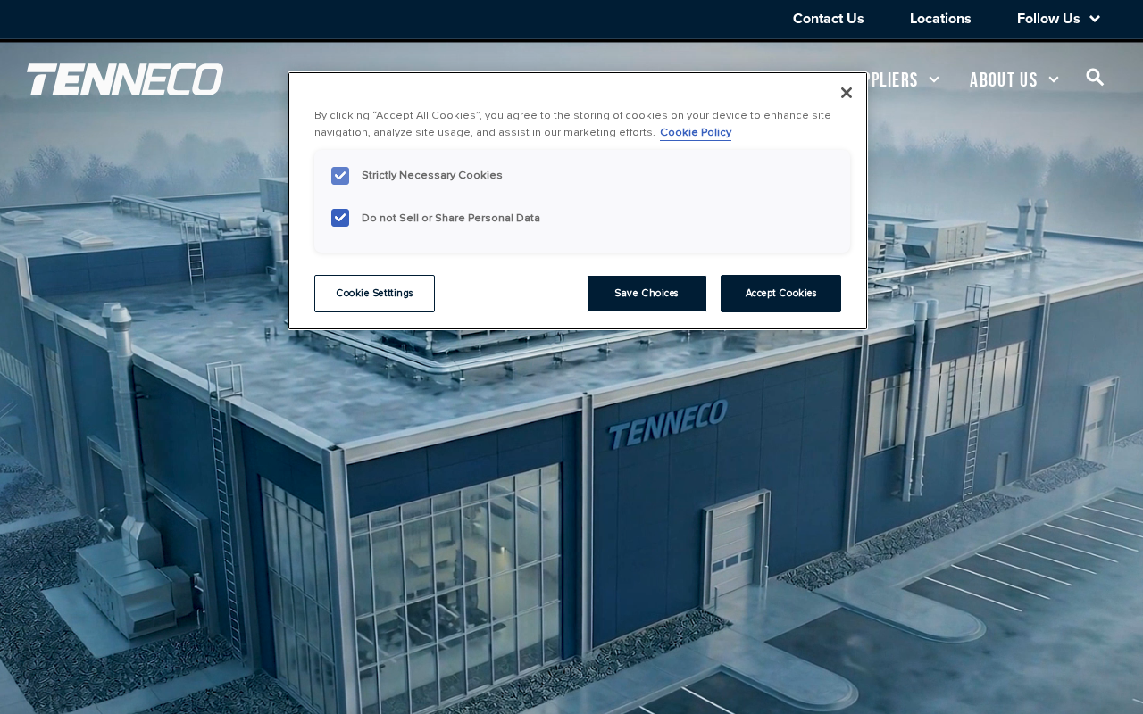Visit the Contact Us page
This screenshot has width=1143, height=714.
pos(829,19)
